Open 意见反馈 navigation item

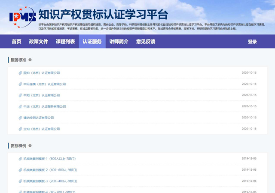pyautogui.click(x=146, y=42)
